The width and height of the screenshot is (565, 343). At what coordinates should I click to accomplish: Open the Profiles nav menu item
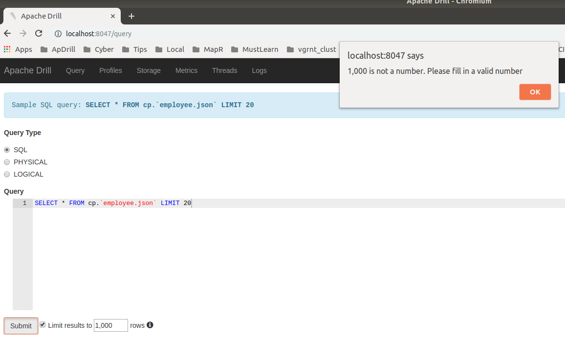[x=110, y=70]
